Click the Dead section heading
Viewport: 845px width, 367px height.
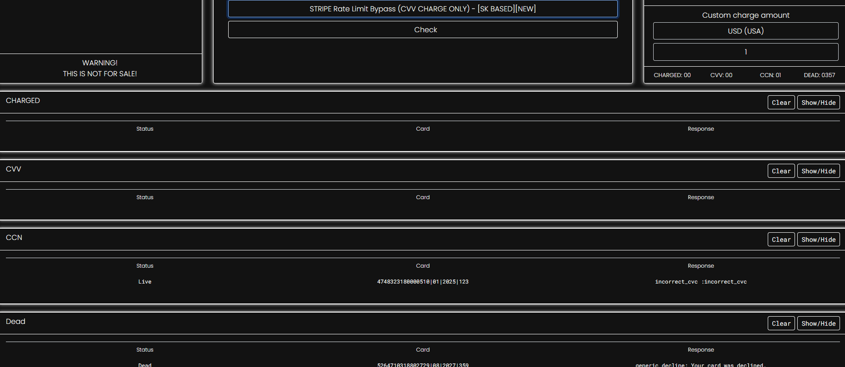(x=15, y=322)
